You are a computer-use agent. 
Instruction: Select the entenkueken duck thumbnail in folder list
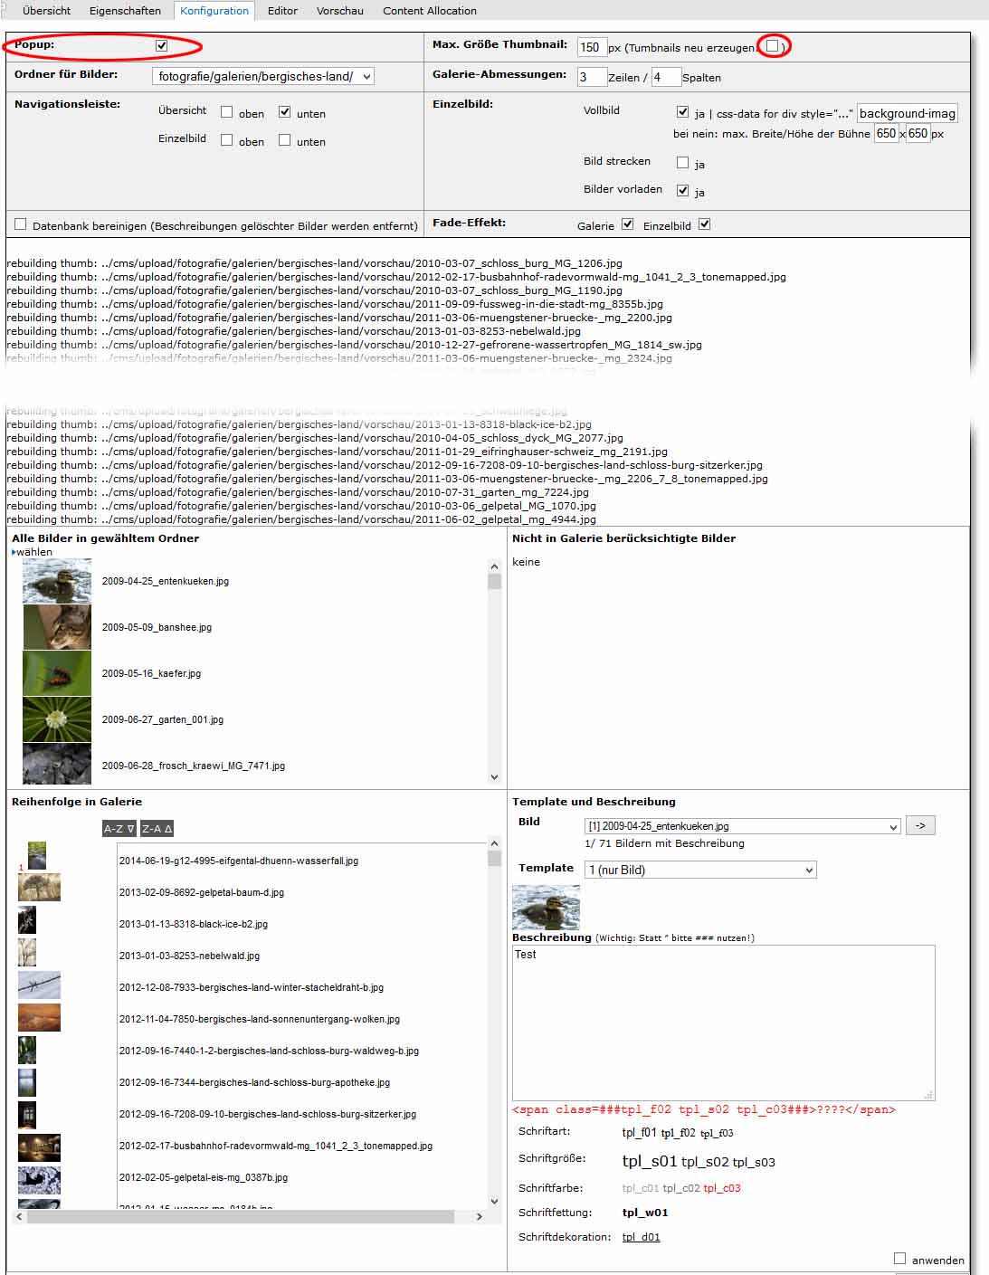57,581
